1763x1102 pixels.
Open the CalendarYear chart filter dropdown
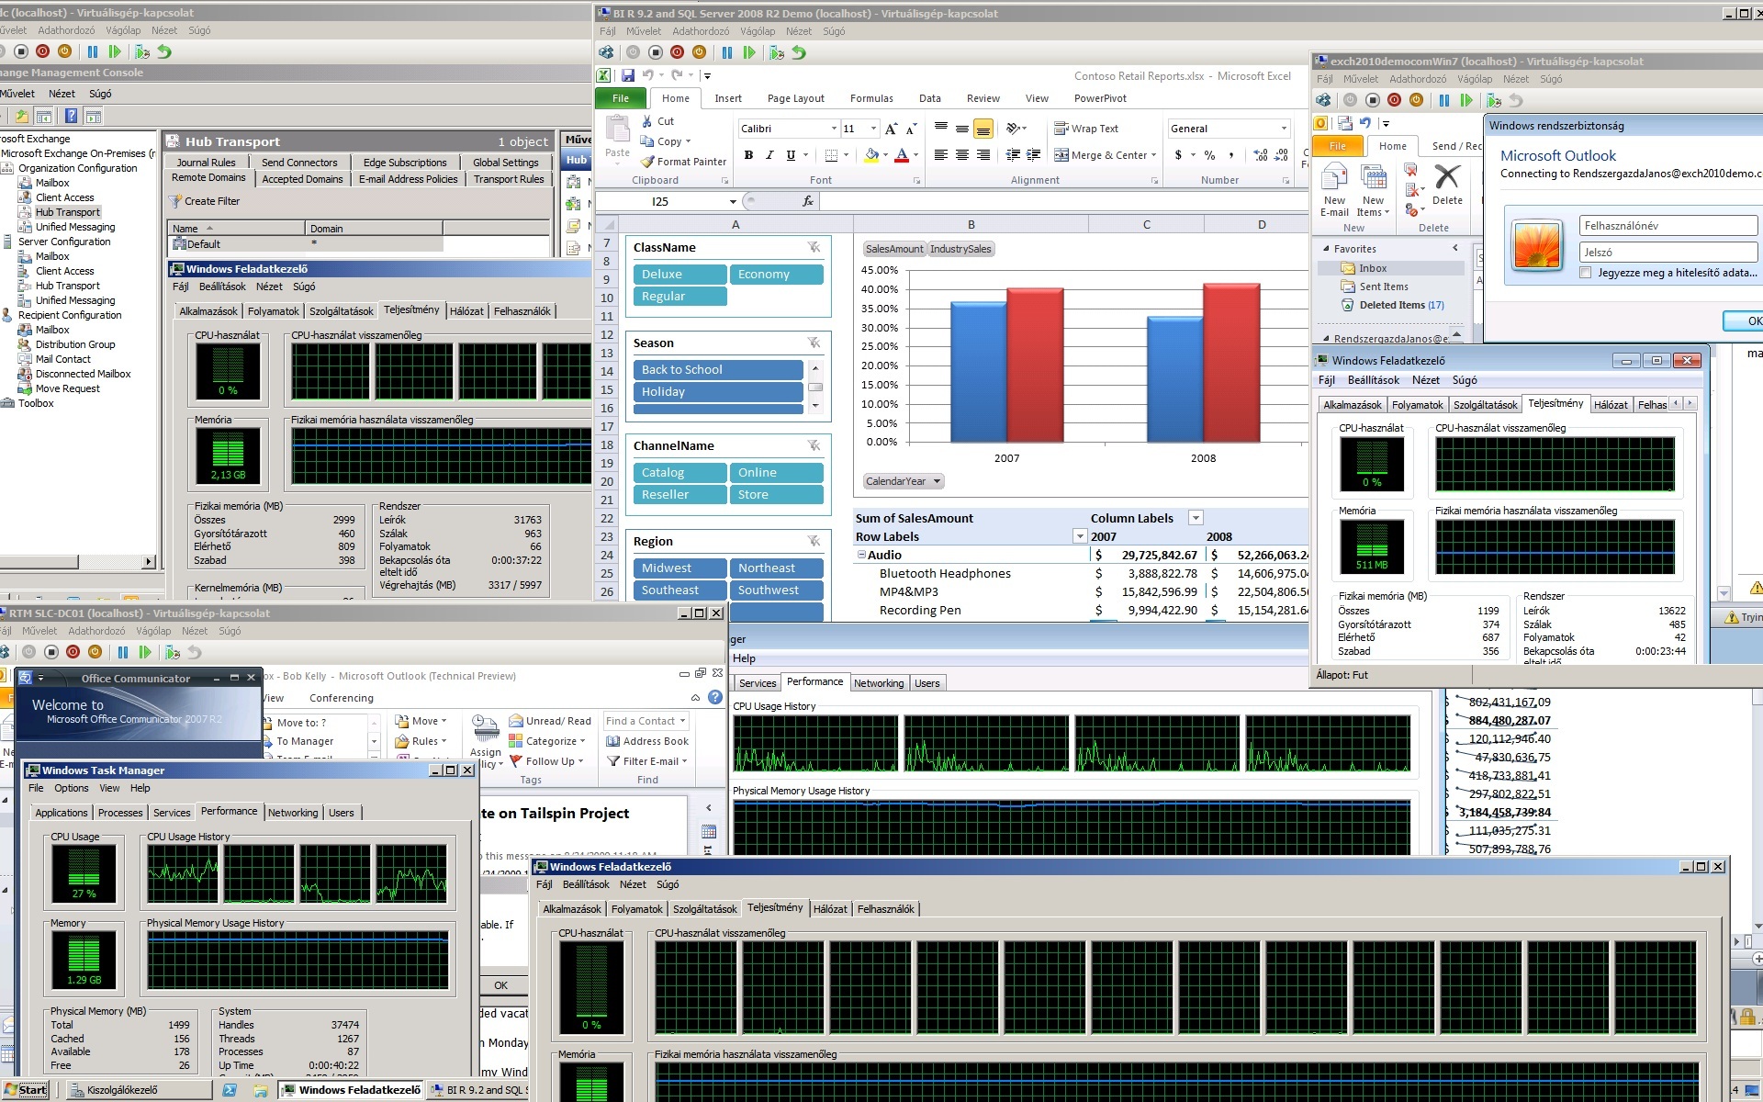pos(937,481)
